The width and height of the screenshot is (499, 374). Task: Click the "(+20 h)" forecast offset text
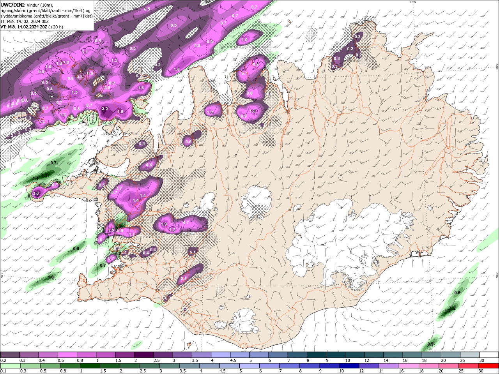[x=56, y=27]
